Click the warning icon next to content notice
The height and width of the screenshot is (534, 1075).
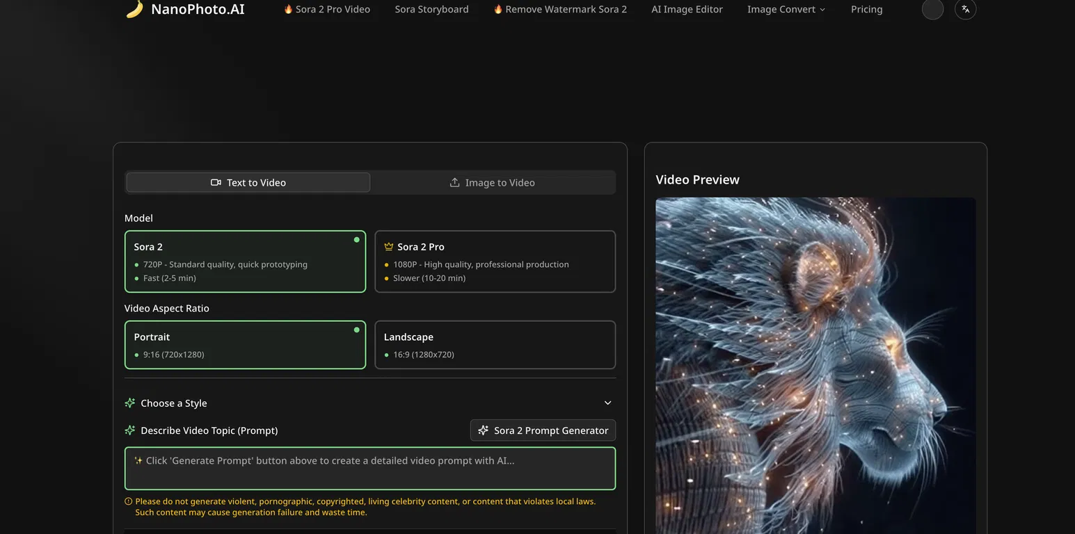pos(129,501)
